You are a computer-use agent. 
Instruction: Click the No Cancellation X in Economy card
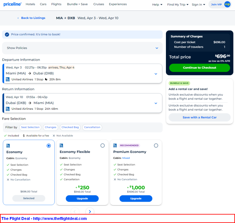coord(8,180)
